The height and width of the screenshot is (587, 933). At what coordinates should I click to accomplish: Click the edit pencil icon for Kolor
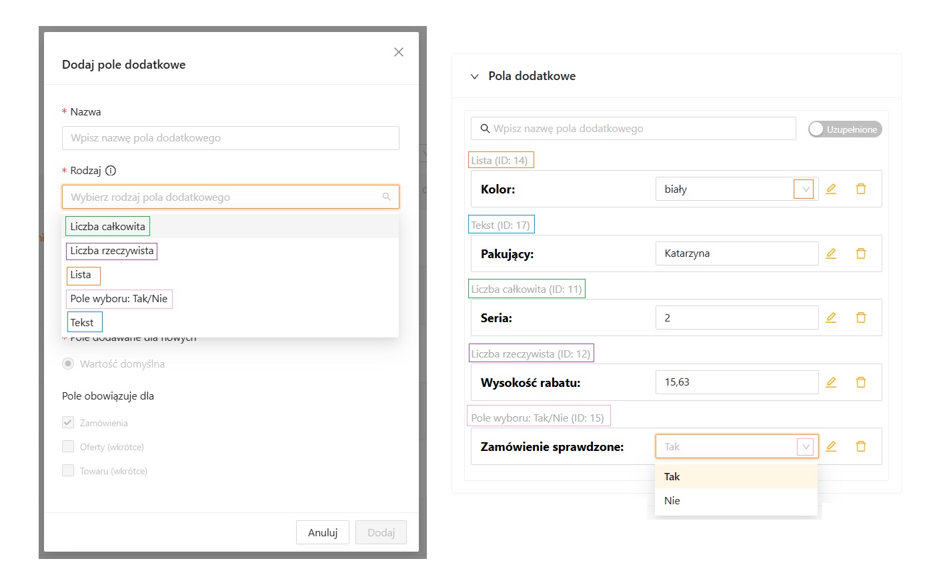click(x=831, y=189)
